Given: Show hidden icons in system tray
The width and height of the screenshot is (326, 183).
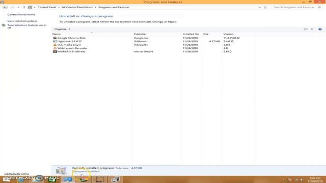Looking at the screenshot, I should (284, 179).
